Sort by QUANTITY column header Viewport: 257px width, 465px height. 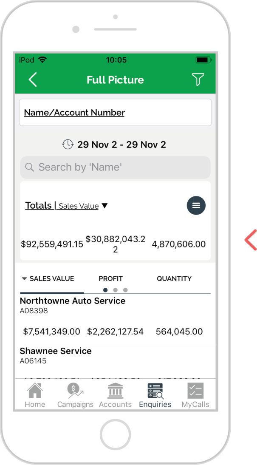click(174, 278)
